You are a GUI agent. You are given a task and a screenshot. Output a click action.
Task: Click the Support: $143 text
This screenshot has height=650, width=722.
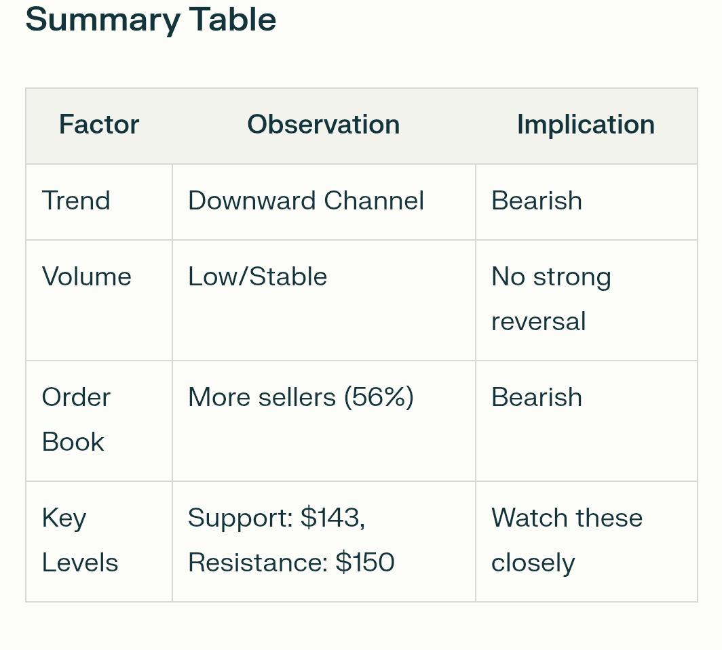(x=276, y=519)
